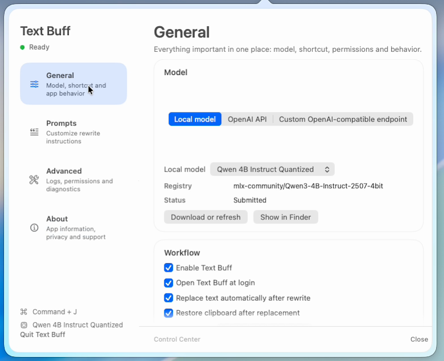Viewport: 444px width, 361px height.
Task: Open the About section
Action: 73,227
